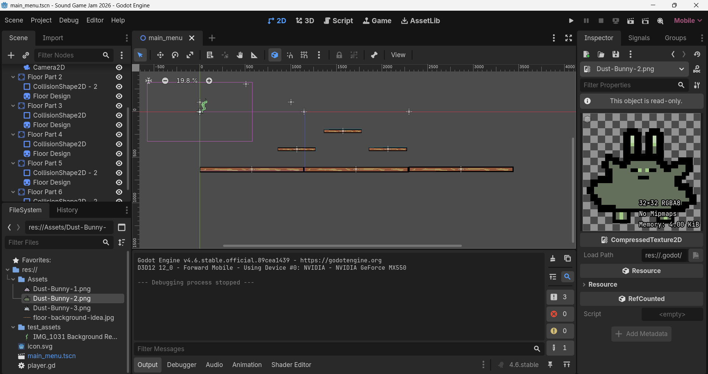Open the Signals tab
The image size is (708, 374).
coord(639,38)
